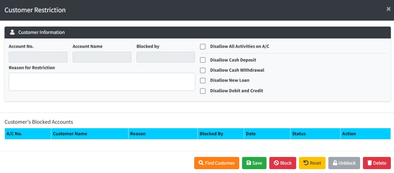Focus the Account Name text field

pyautogui.click(x=102, y=57)
